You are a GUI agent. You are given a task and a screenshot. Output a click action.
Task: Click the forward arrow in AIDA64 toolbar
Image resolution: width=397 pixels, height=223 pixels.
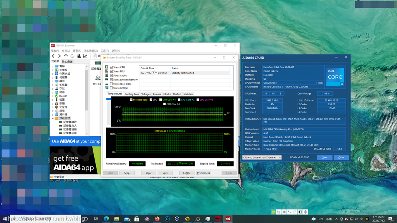point(59,56)
